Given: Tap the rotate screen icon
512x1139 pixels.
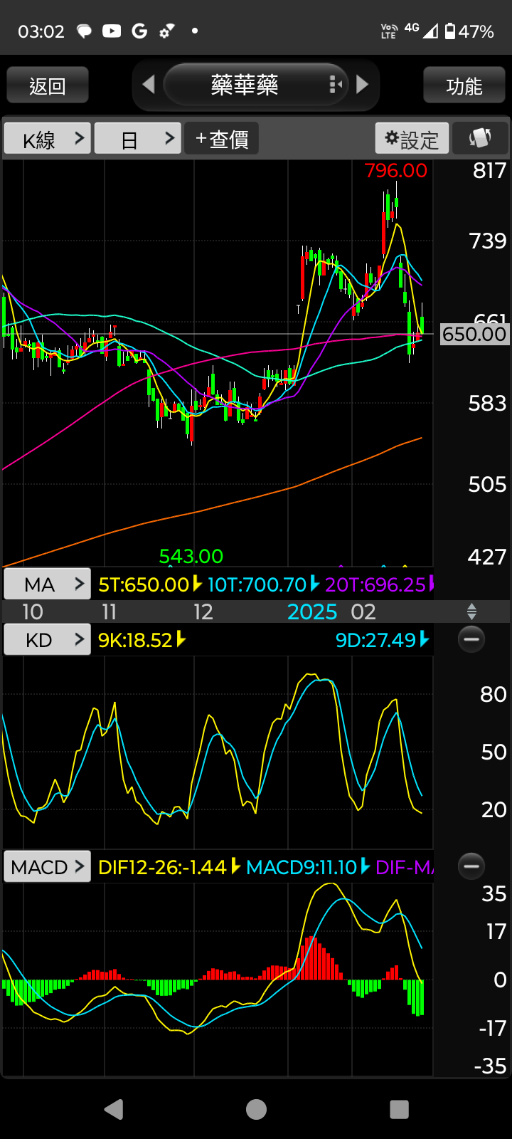Looking at the screenshot, I should [x=480, y=139].
